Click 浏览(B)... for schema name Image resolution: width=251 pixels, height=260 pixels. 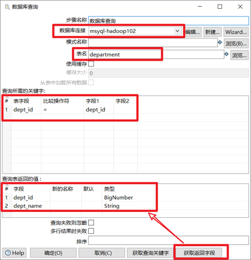click(236, 44)
